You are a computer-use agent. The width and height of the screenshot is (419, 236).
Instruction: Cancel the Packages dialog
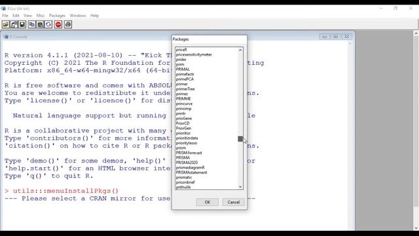[233, 202]
